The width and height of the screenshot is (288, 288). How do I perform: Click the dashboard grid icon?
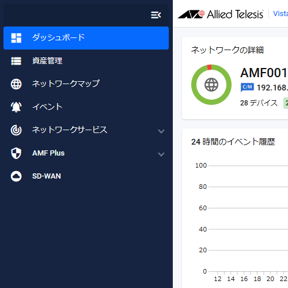tap(16, 38)
